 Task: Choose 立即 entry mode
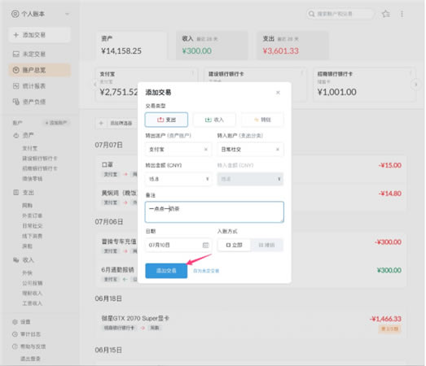(234, 245)
